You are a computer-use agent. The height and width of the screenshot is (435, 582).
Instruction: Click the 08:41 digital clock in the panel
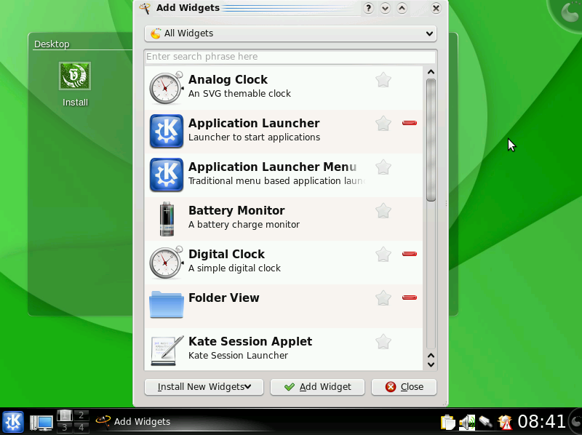(x=541, y=422)
